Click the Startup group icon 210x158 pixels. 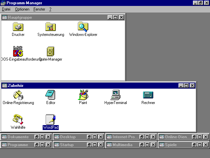(x=57, y=145)
